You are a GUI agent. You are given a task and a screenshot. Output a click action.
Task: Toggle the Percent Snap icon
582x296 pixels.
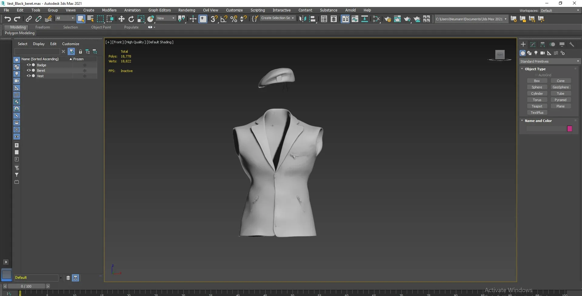pyautogui.click(x=234, y=19)
